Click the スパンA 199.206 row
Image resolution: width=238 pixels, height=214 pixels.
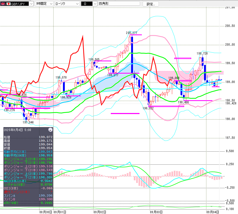(28, 195)
